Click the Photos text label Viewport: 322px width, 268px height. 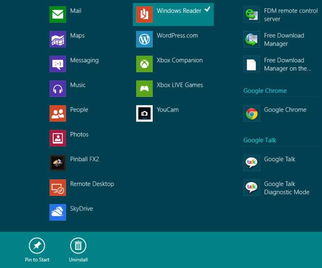point(79,134)
